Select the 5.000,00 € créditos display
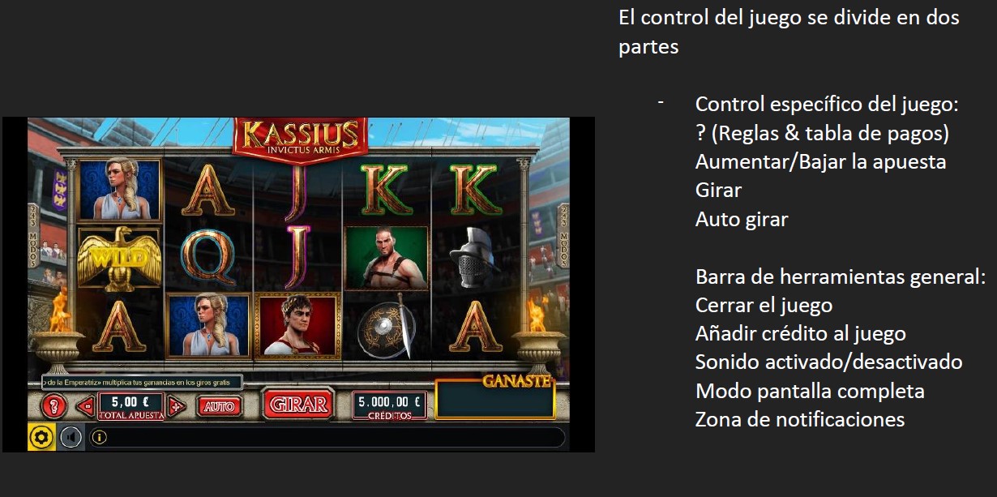The width and height of the screenshot is (997, 497). tap(390, 405)
